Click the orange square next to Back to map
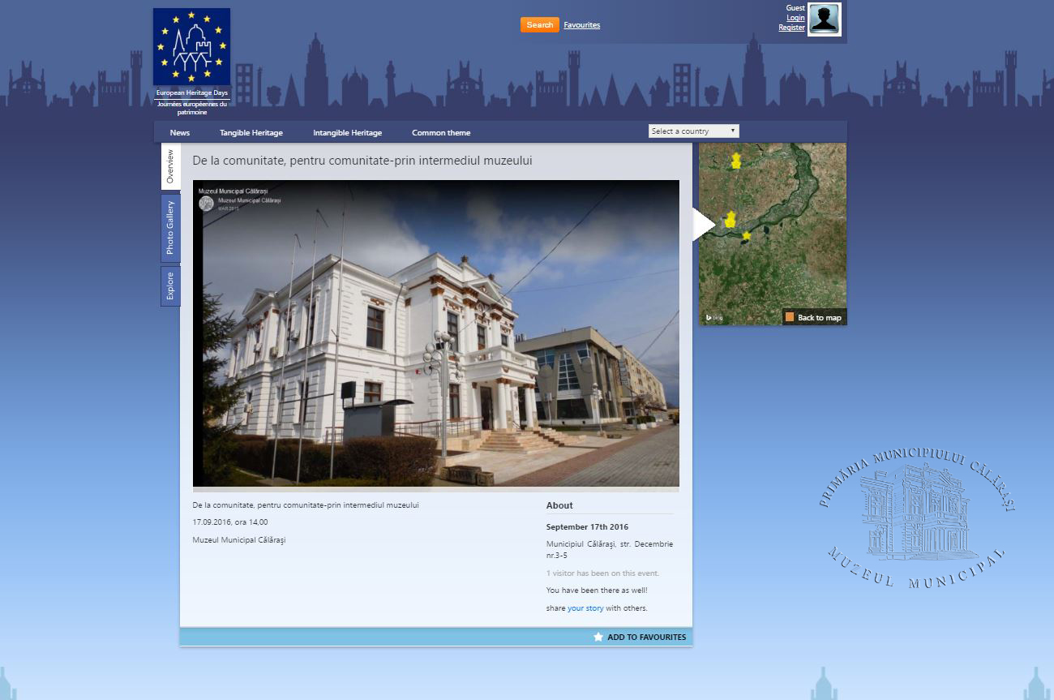 (790, 317)
